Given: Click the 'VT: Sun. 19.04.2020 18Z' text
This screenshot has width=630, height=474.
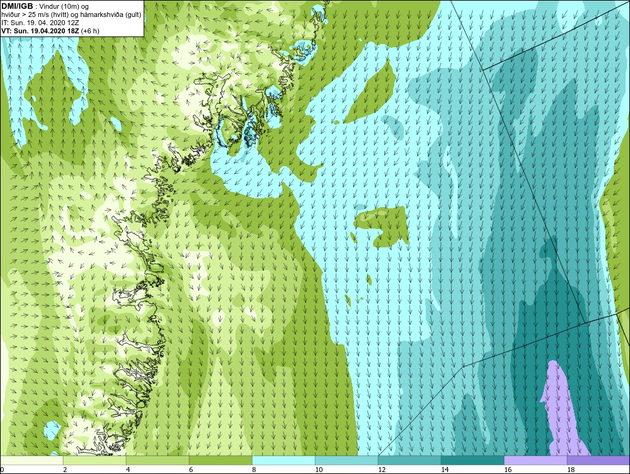Looking at the screenshot, I should point(40,30).
